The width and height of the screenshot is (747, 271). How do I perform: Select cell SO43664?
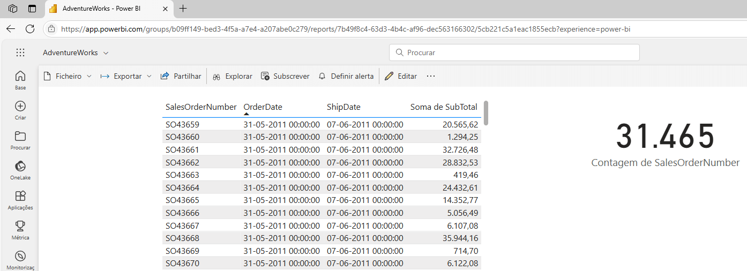pyautogui.click(x=182, y=187)
